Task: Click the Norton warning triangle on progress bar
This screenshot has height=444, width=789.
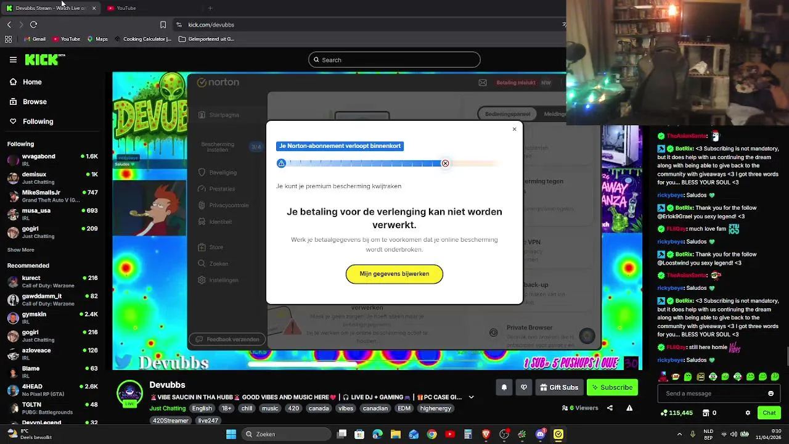Action: [281, 163]
